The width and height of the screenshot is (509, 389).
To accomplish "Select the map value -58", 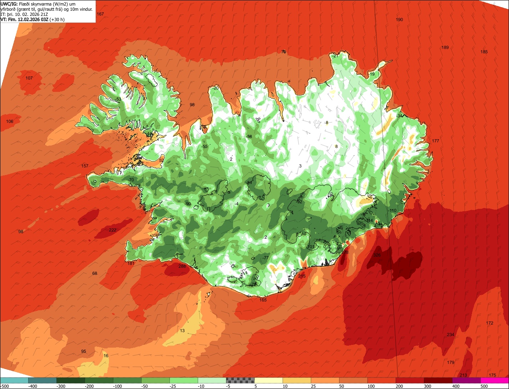I will pos(249,136).
